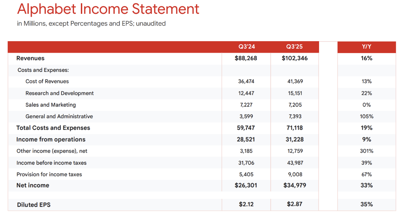Click the Y/Y column header

coord(366,47)
